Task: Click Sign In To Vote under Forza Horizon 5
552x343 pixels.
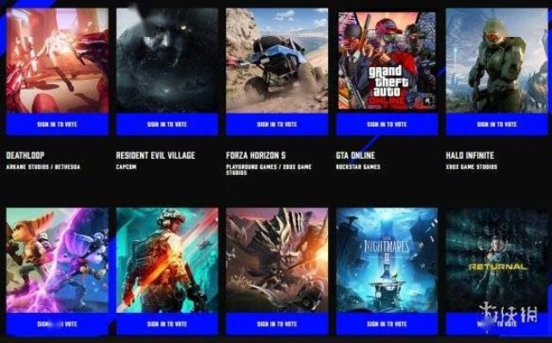Action: 277,124
